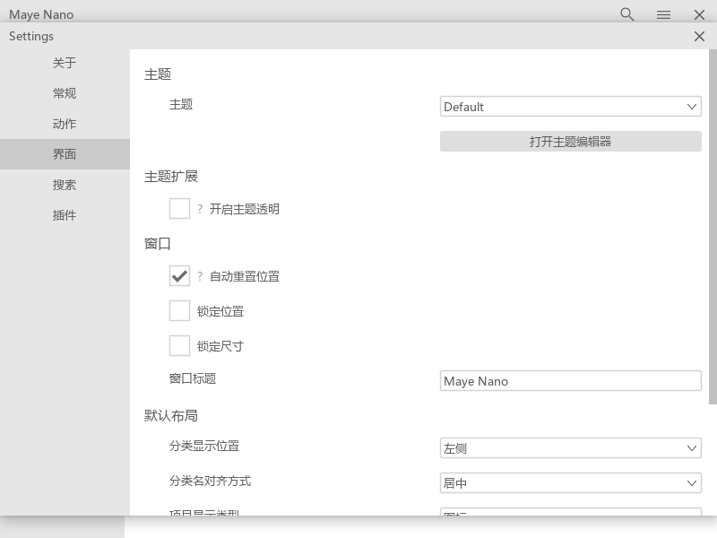Click the help icon next to 开启主题透明
717x538 pixels.
point(199,208)
